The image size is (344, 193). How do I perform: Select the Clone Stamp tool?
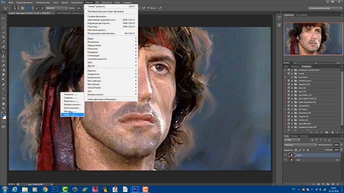(3, 56)
